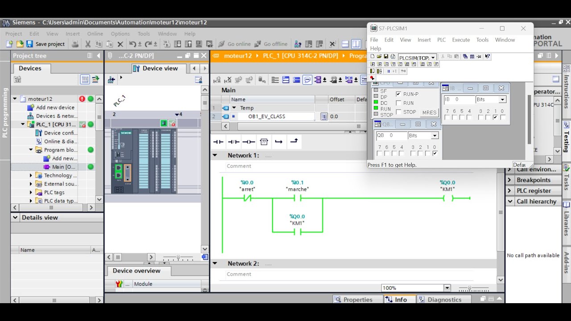Viewport: 571px width, 321px height.
Task: Expand the Technology objects tree node
Action: [x=31, y=176]
